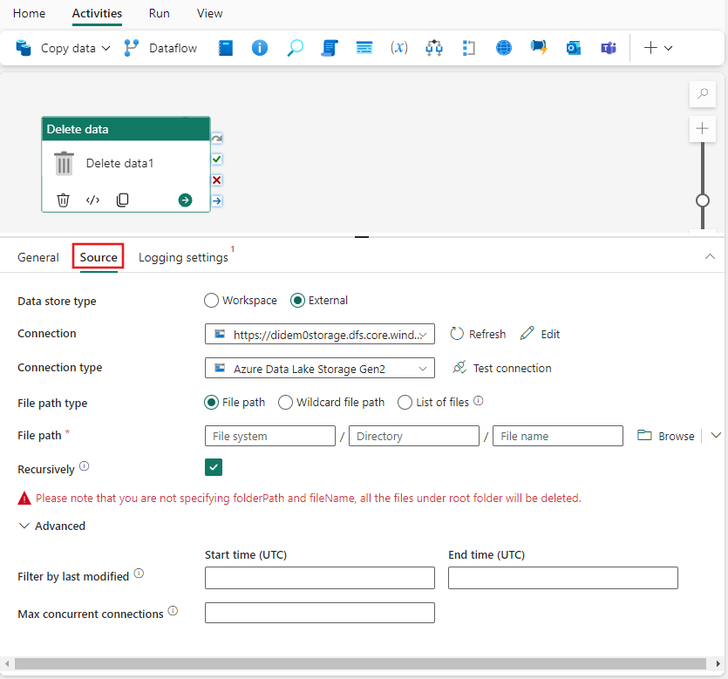
Task: Choose Wildcard file path option
Action: point(285,402)
